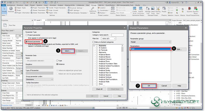
Task: Toggle Hide un-checked categories checkbox
Action: click(93, 42)
